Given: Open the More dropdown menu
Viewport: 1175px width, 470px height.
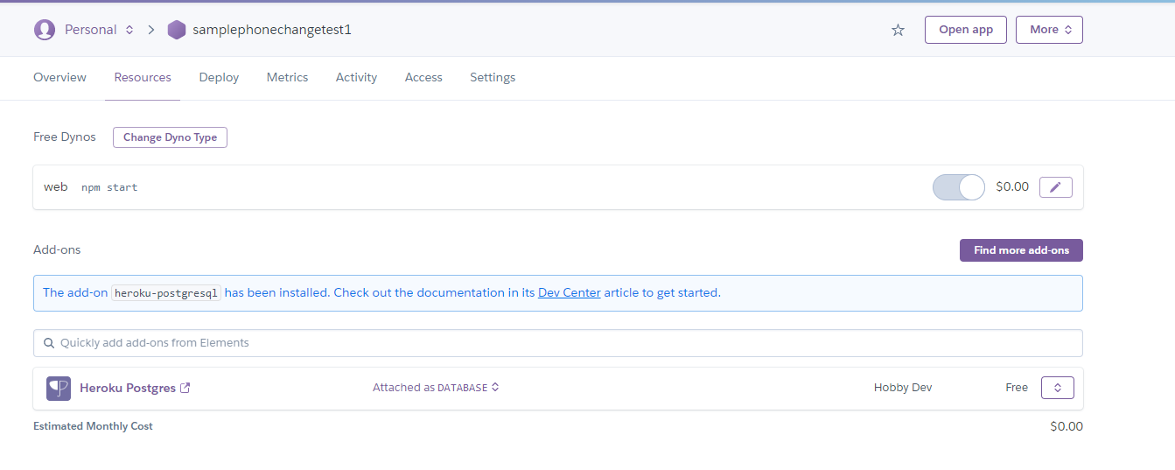Looking at the screenshot, I should 1049,30.
